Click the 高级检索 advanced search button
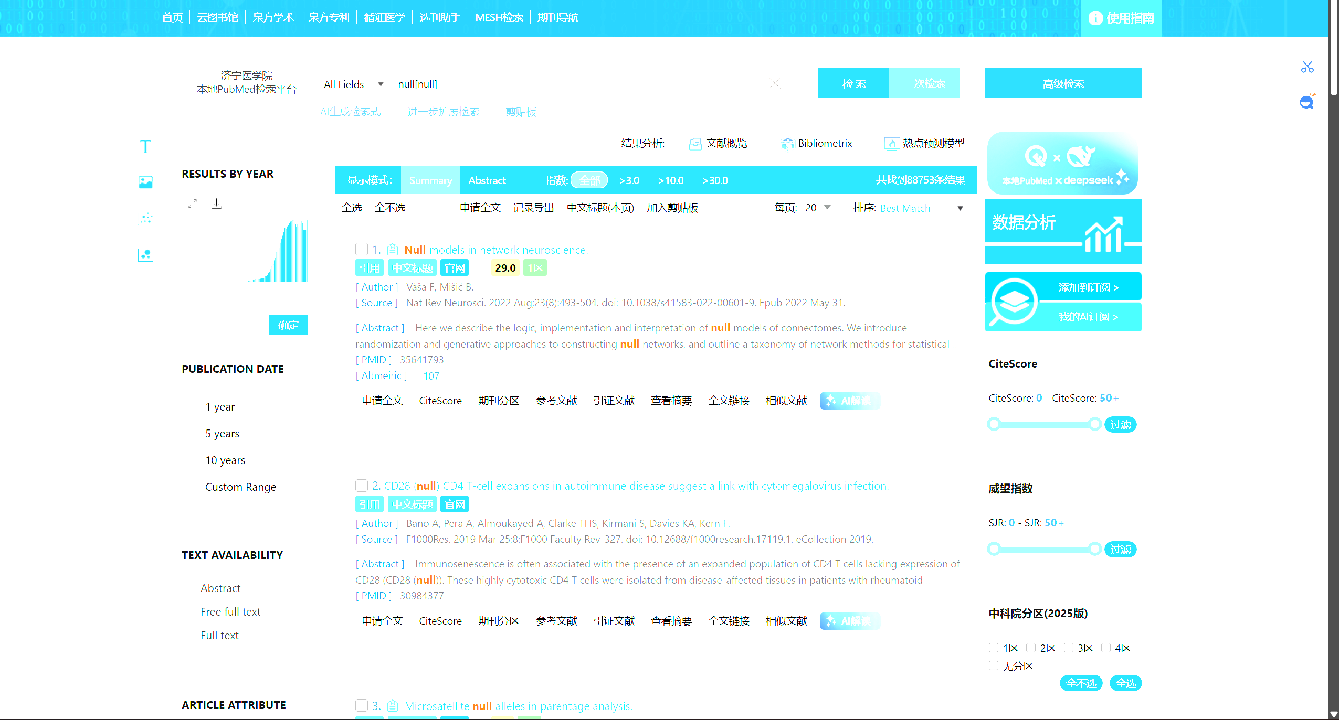 [x=1063, y=83]
